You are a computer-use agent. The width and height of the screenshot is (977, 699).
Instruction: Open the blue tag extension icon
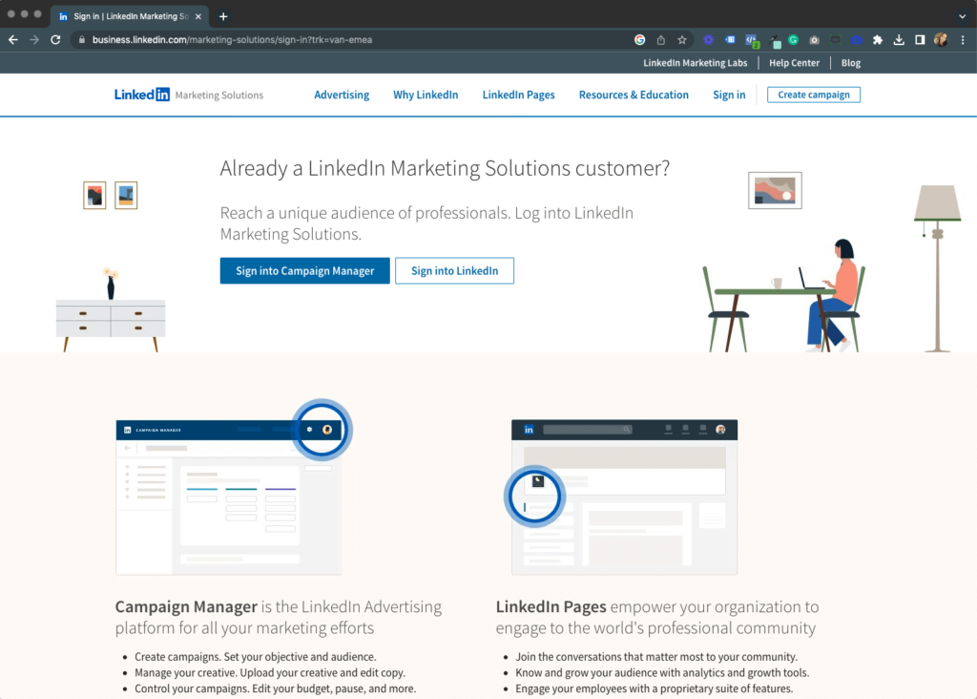coord(730,40)
